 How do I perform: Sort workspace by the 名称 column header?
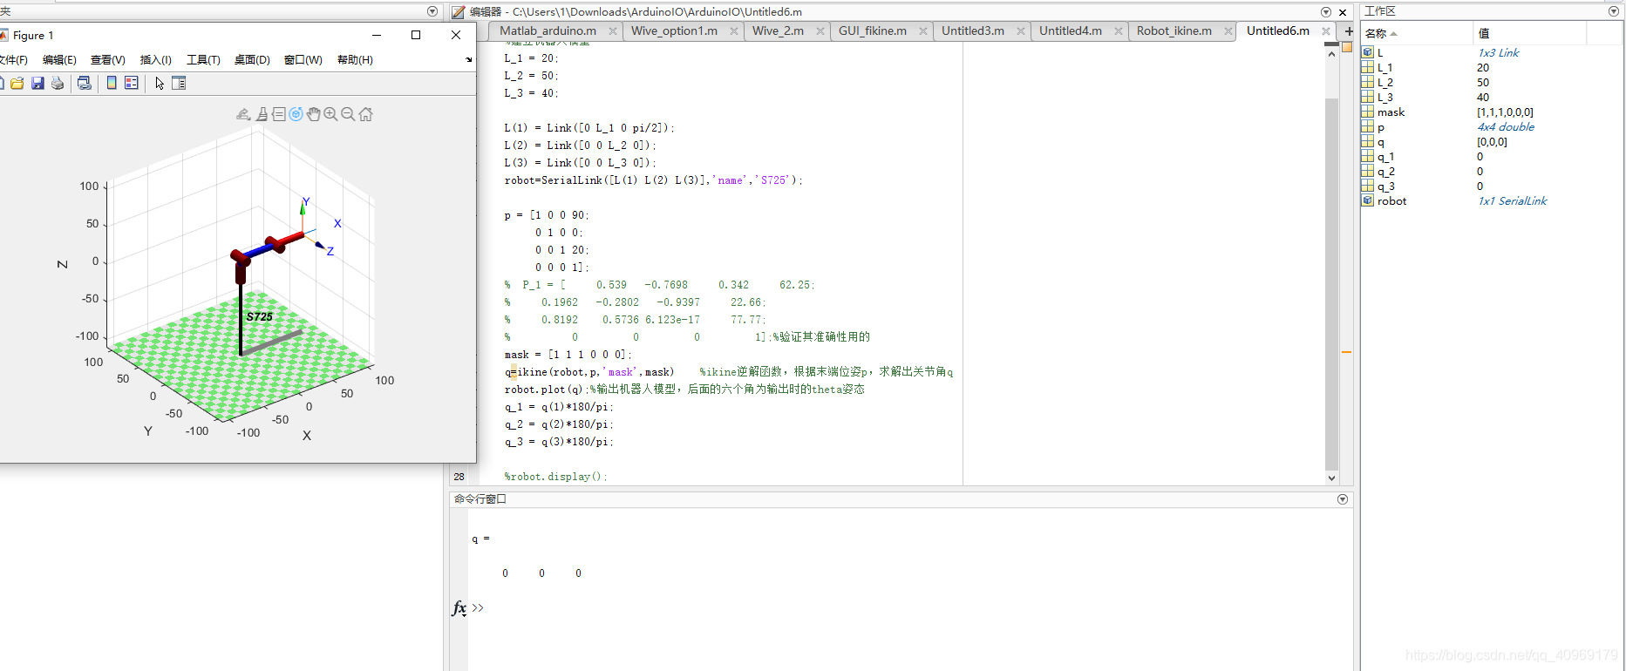1417,33
